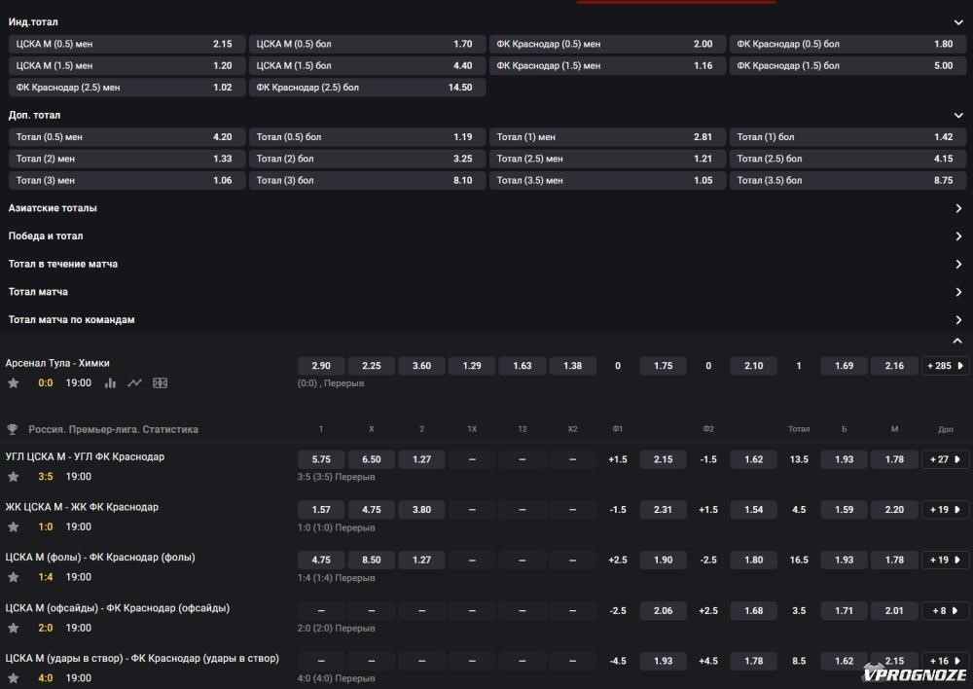Pick win-1 odds 2.90 for Арсенал Тула

tap(321, 366)
